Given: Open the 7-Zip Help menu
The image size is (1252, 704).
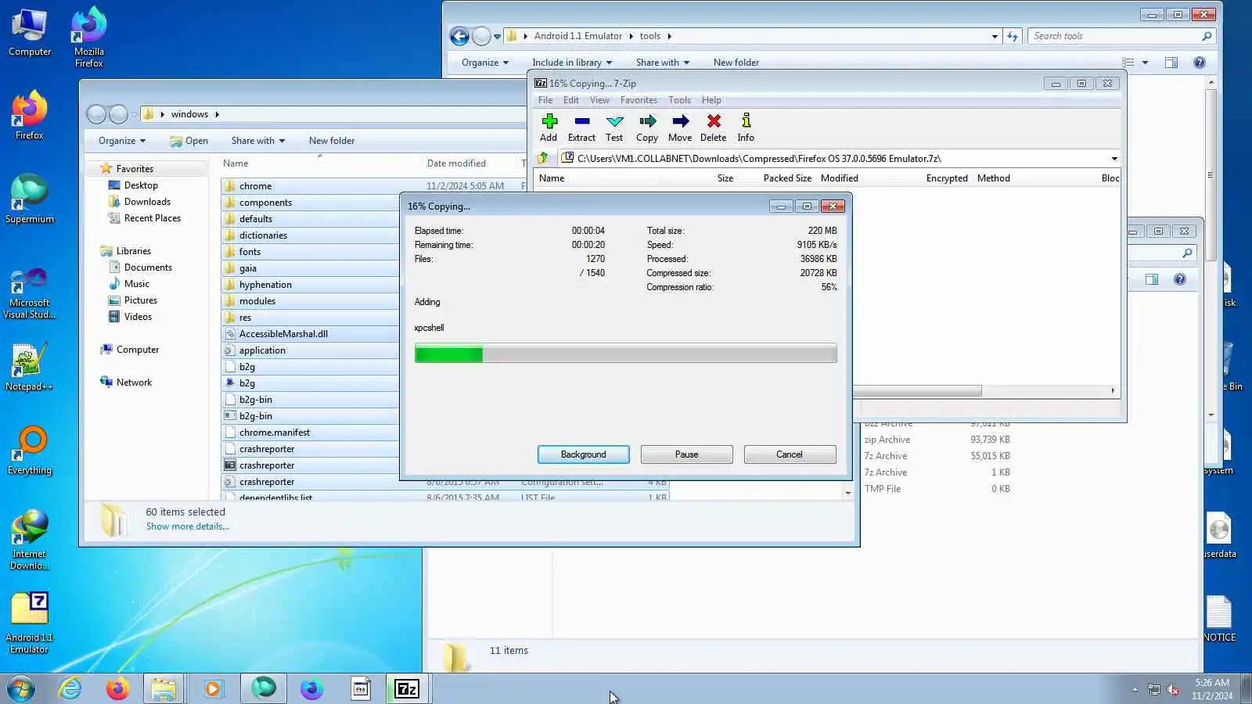Looking at the screenshot, I should click(711, 100).
